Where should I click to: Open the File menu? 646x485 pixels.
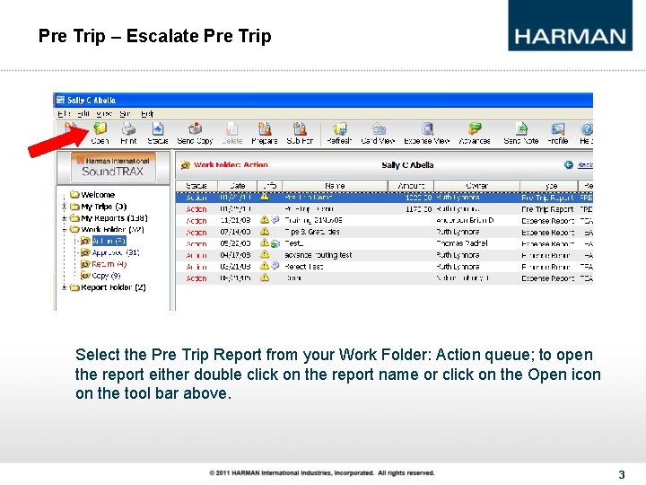click(x=65, y=113)
